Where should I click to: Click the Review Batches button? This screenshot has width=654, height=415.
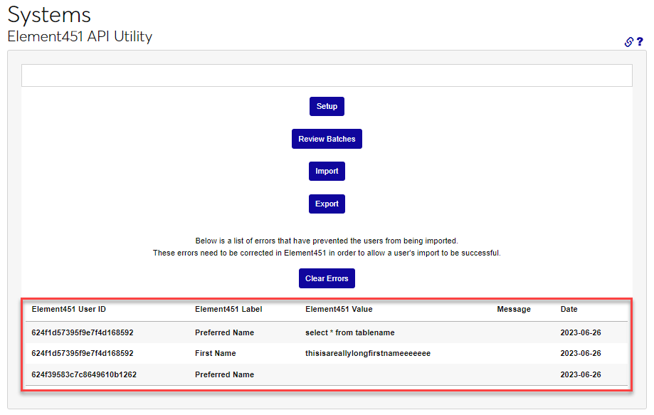327,139
